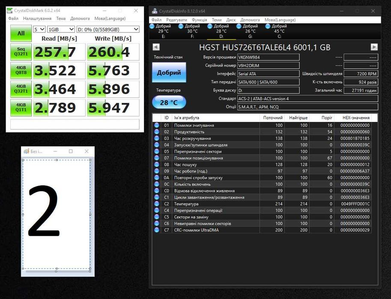391x299 pixels.
Task: Click the Ім'я атрибута column header
Action: point(216,118)
